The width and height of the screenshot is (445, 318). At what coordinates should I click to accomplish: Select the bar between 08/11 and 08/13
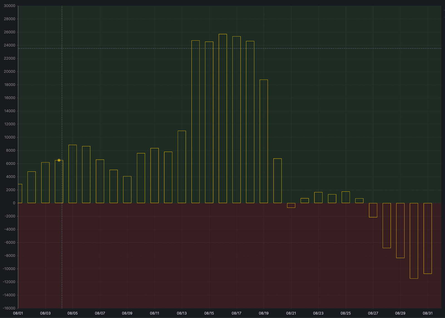click(x=168, y=177)
